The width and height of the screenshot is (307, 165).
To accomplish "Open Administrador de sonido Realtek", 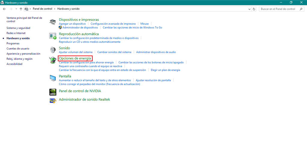I will point(84,100).
